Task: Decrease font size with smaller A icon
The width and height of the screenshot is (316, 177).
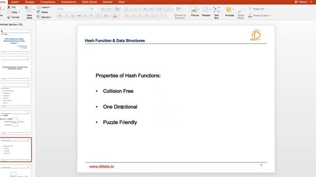Action: pos(110,9)
